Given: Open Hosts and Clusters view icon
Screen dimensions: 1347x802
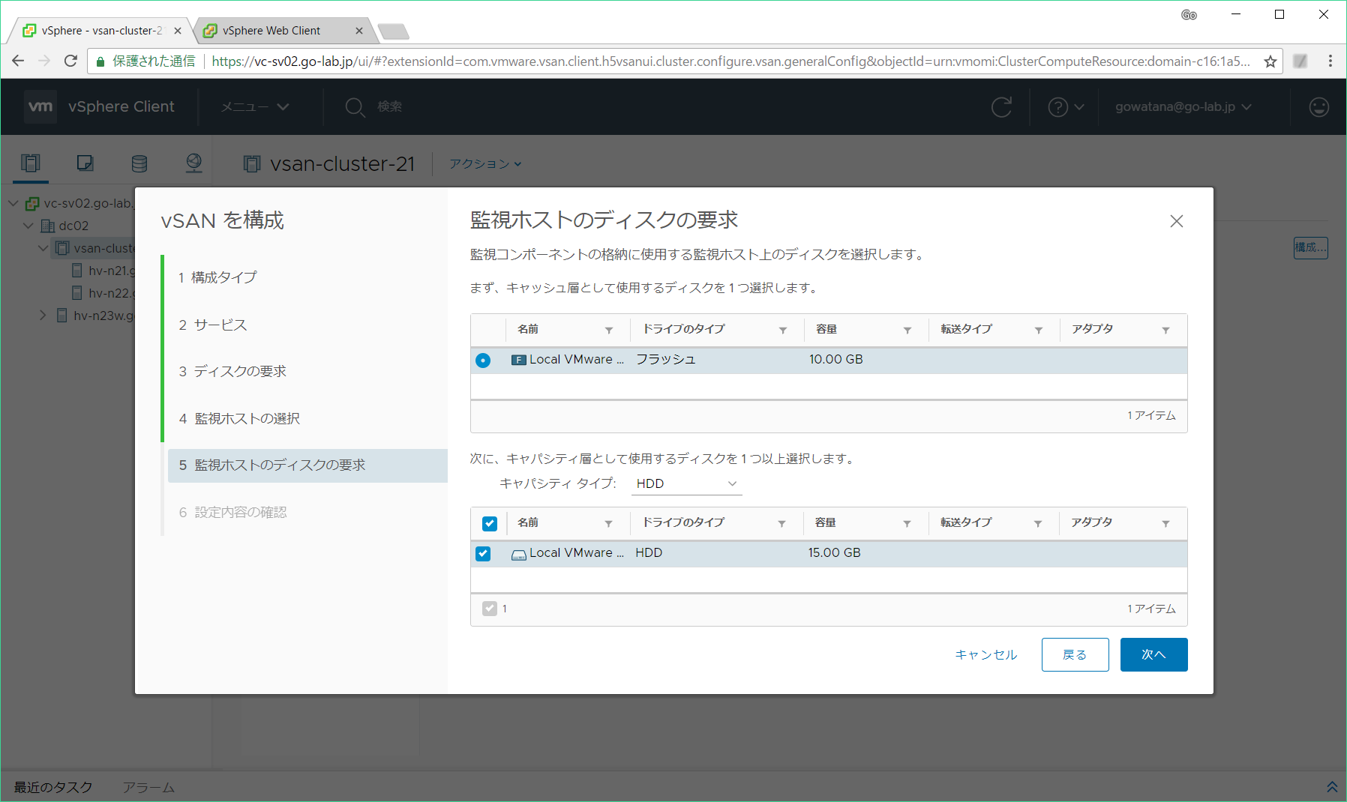Looking at the screenshot, I should point(31,163).
